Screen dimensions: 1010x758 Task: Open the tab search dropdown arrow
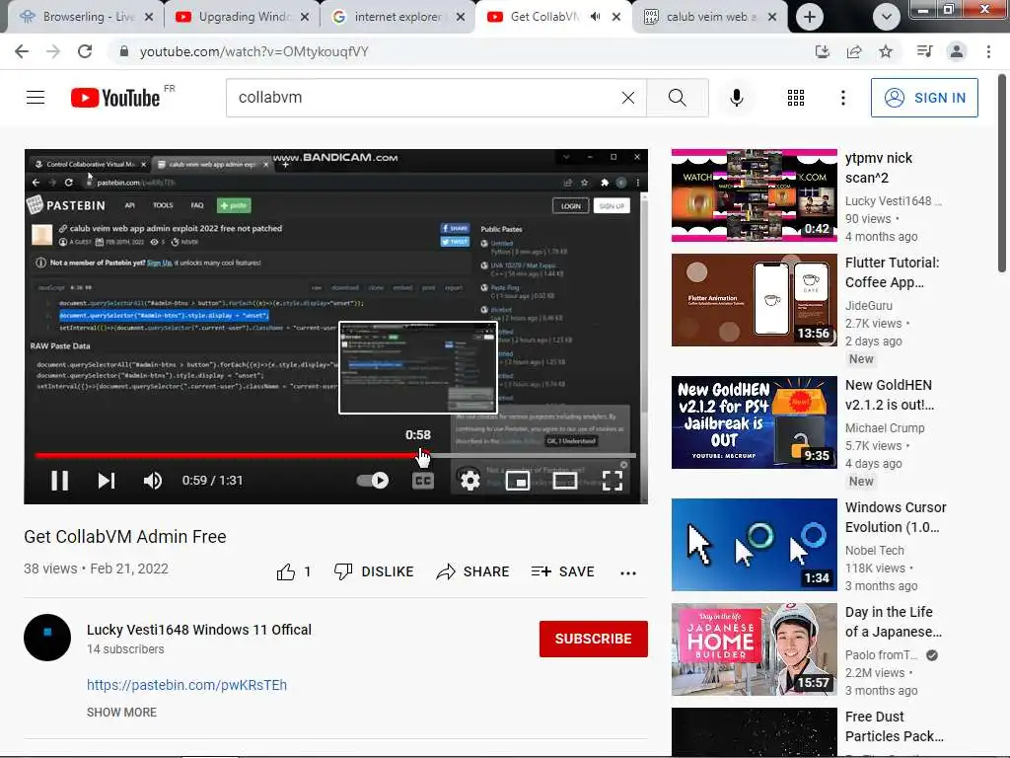point(887,17)
